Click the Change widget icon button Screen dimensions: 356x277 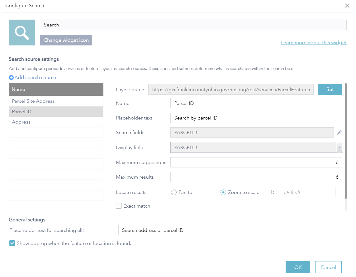pyautogui.click(x=66, y=40)
